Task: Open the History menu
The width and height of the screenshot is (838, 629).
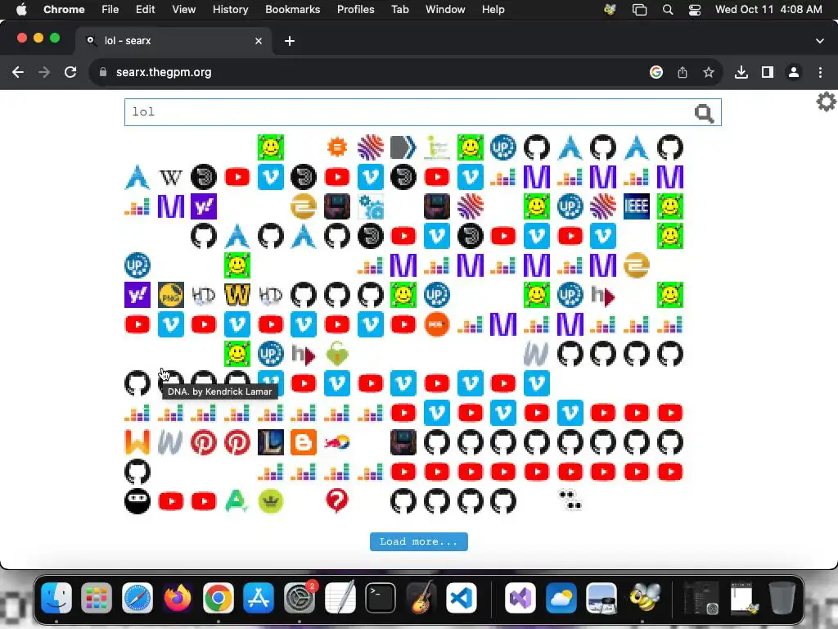Action: [230, 9]
